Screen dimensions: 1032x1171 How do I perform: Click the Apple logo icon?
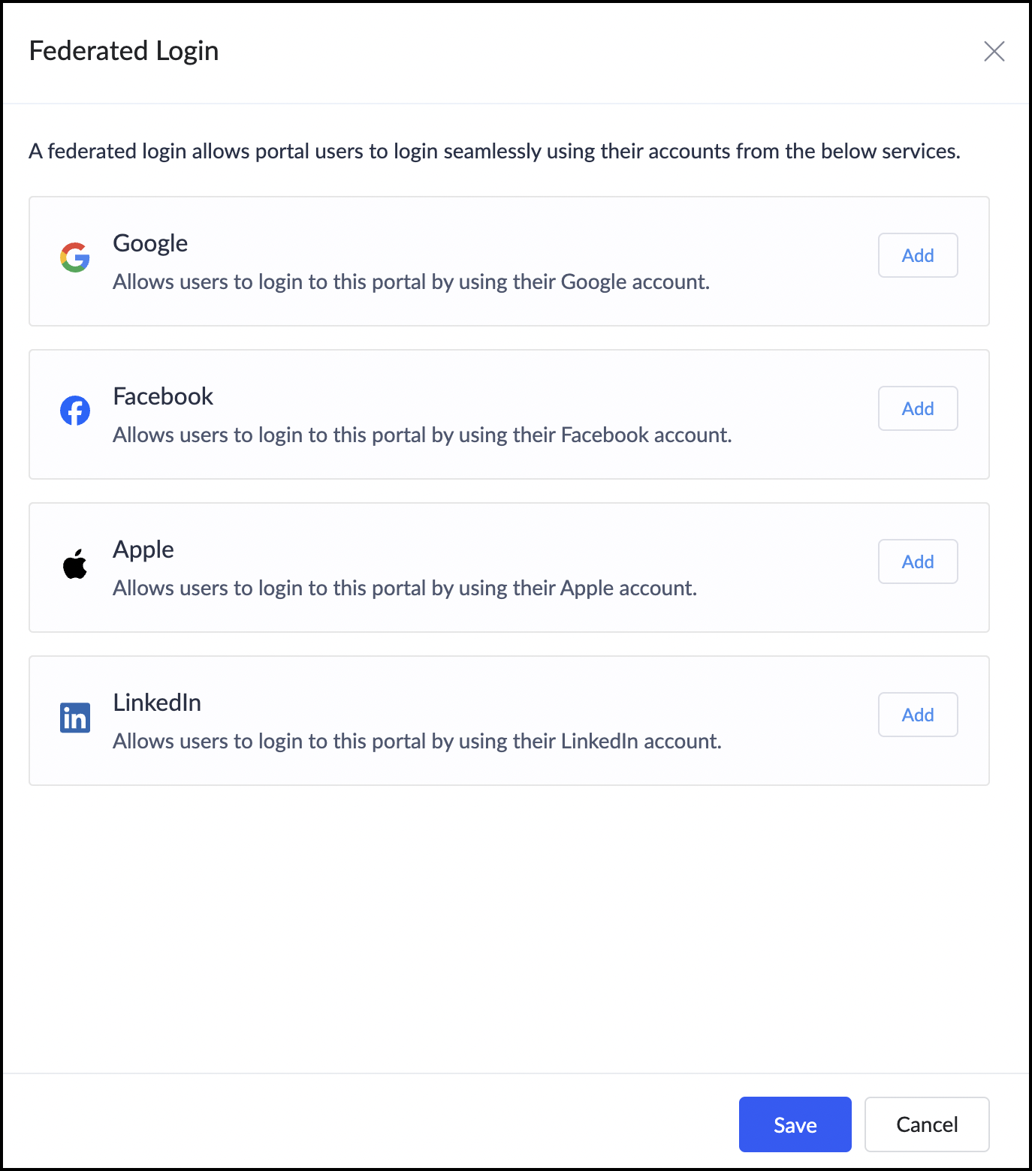click(75, 564)
